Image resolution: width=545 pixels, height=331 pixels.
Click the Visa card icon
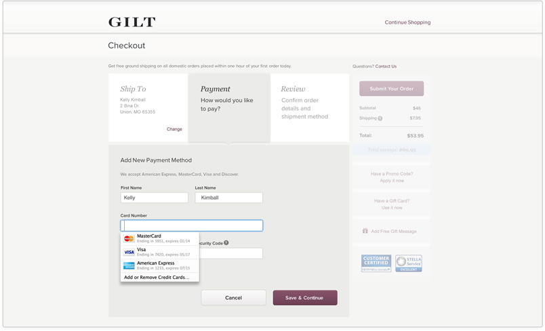tap(129, 252)
